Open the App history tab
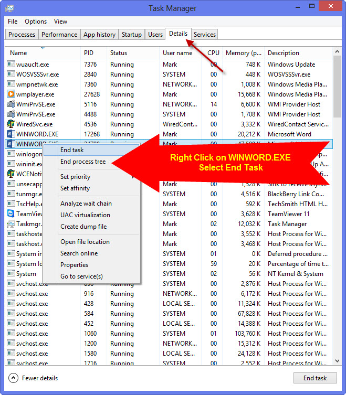 [99, 35]
